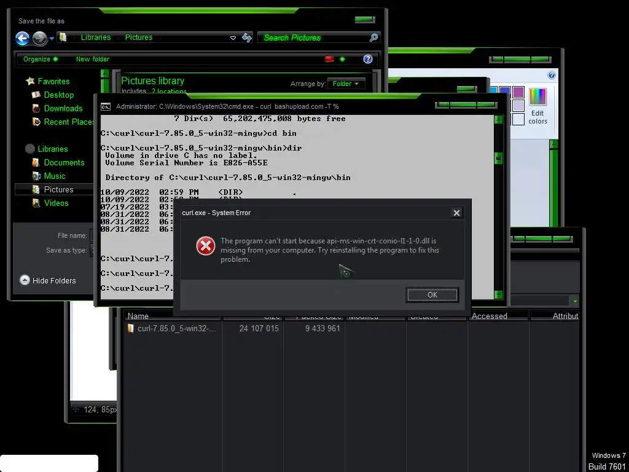Click the address bar library folder icon
This screenshot has height=472, width=629.
point(63,37)
